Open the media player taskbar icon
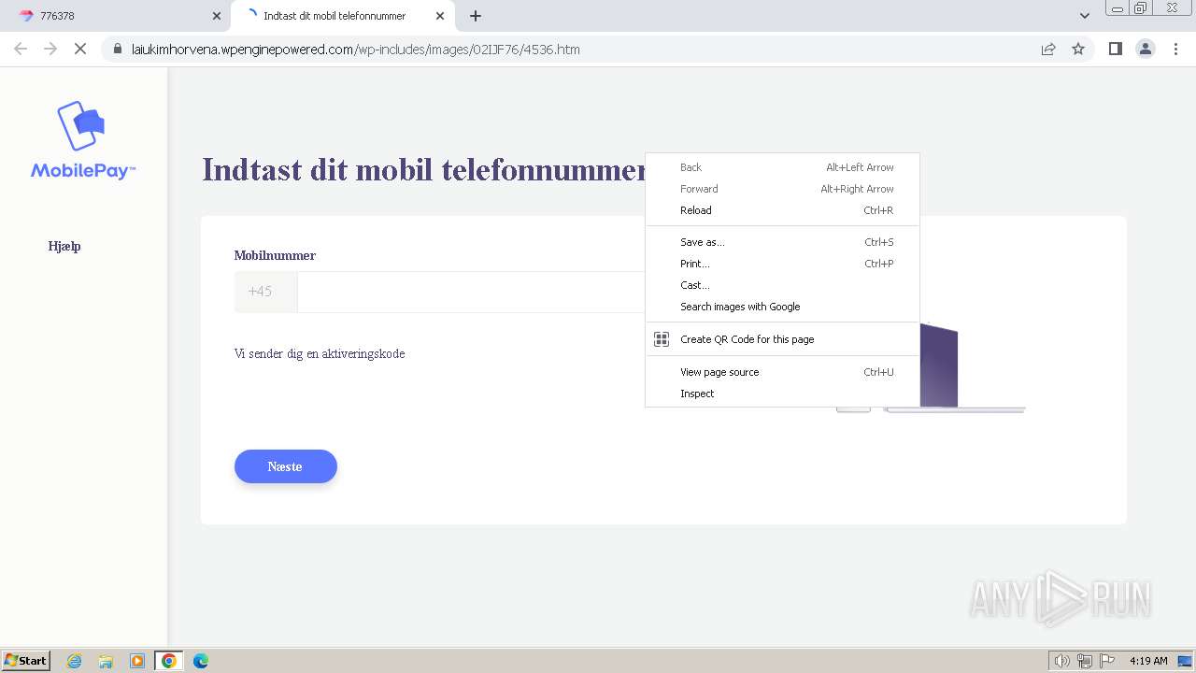The image size is (1196, 673). [137, 661]
